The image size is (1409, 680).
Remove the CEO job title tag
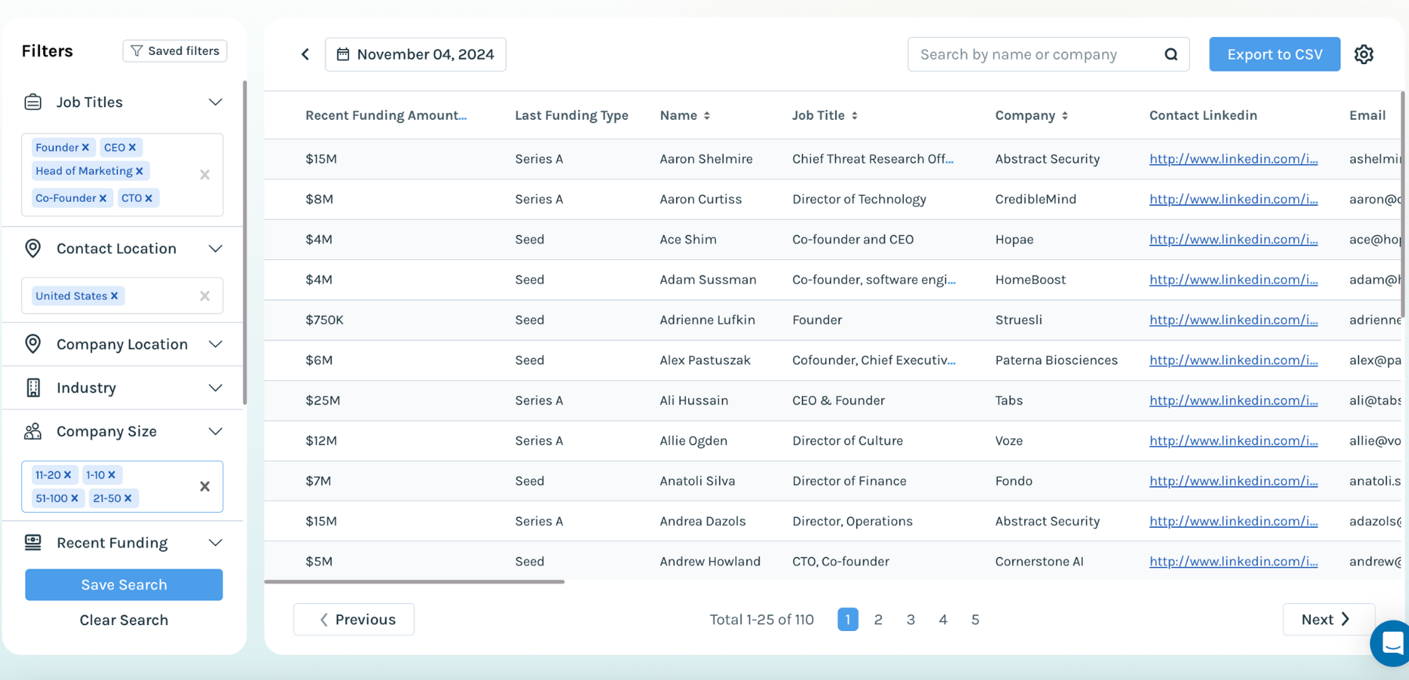[x=132, y=148]
